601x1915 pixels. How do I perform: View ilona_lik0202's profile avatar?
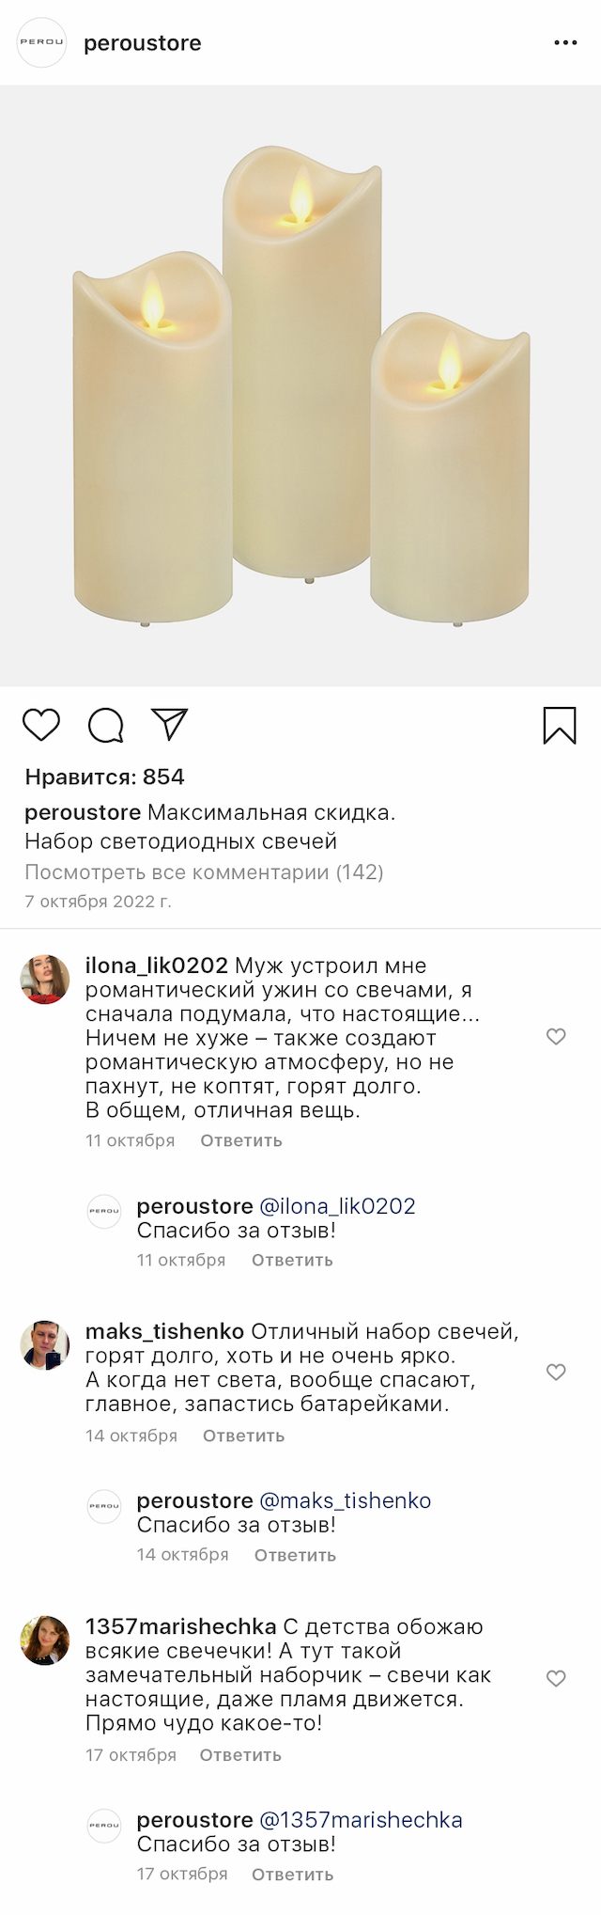(x=45, y=980)
